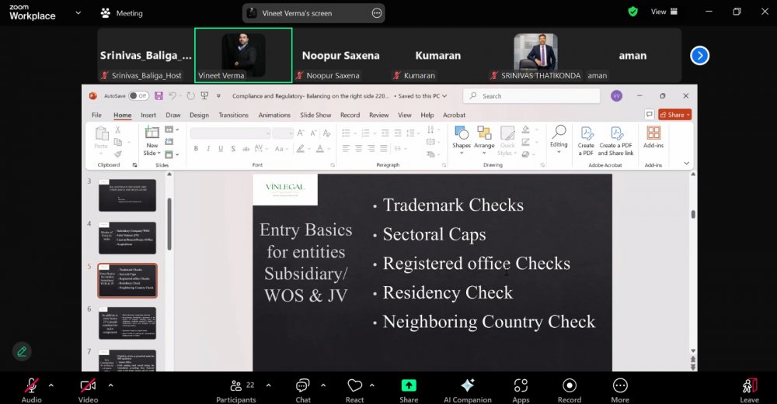Unmute microphone with the Audio icon
Image resolution: width=777 pixels, height=404 pixels.
[32, 386]
